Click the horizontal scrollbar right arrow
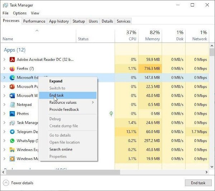This screenshot has width=215, height=191. click(206, 172)
